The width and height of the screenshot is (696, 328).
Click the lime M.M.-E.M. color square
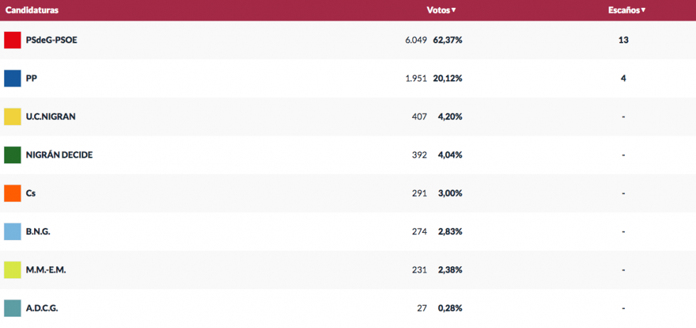point(12,270)
